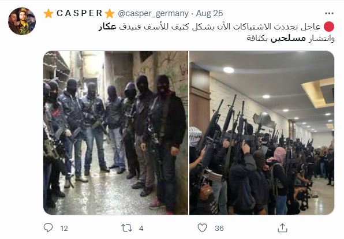View left photo of masked men in alley
The height and width of the screenshot is (239, 344).
(115, 133)
